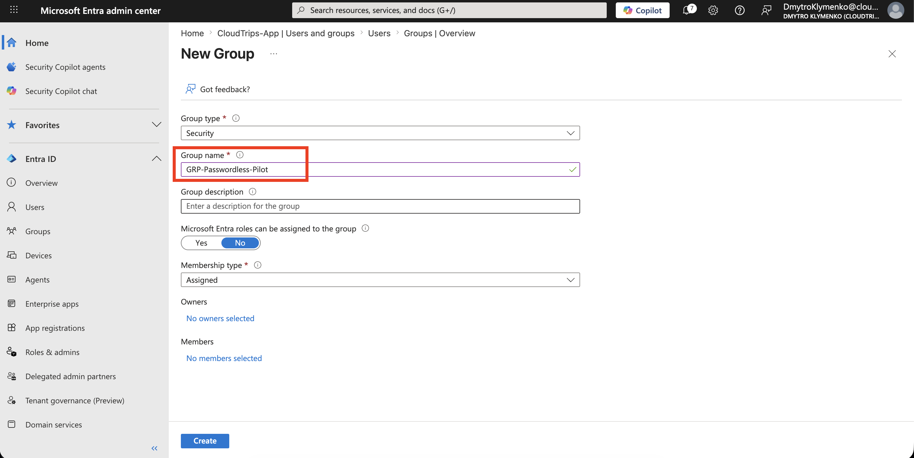Click Got feedback?
The width and height of the screenshot is (914, 458).
[x=217, y=89]
